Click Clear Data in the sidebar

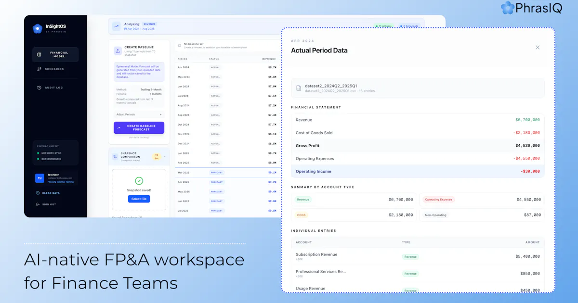coord(51,193)
